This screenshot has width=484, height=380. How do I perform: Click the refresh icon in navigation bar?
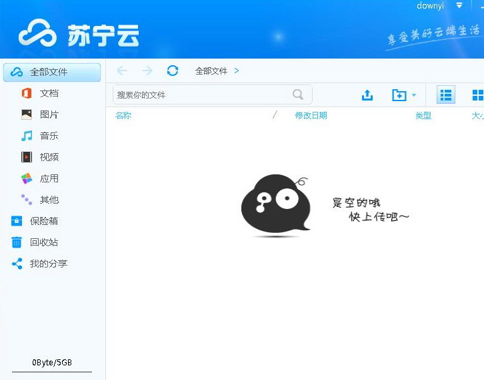173,71
